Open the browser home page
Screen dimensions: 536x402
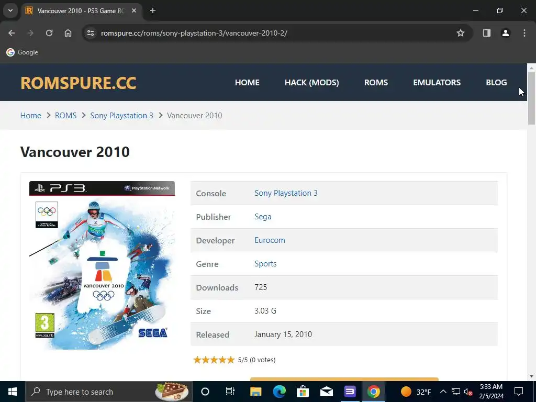(68, 33)
